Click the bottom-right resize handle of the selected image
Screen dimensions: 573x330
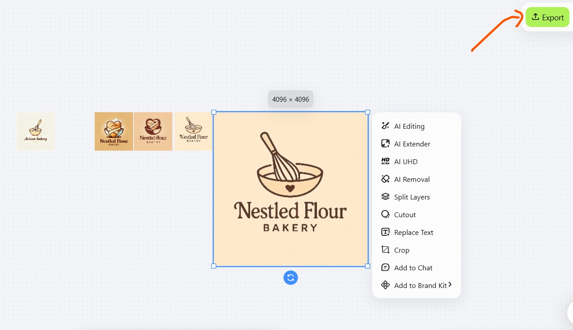point(368,266)
